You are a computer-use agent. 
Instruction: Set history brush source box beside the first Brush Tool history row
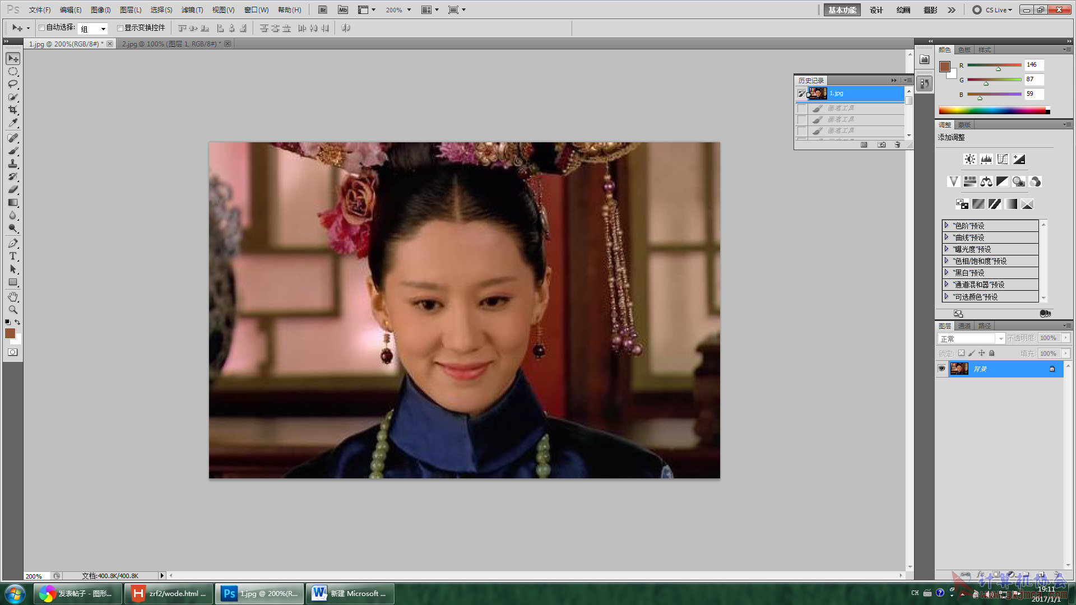pos(802,109)
